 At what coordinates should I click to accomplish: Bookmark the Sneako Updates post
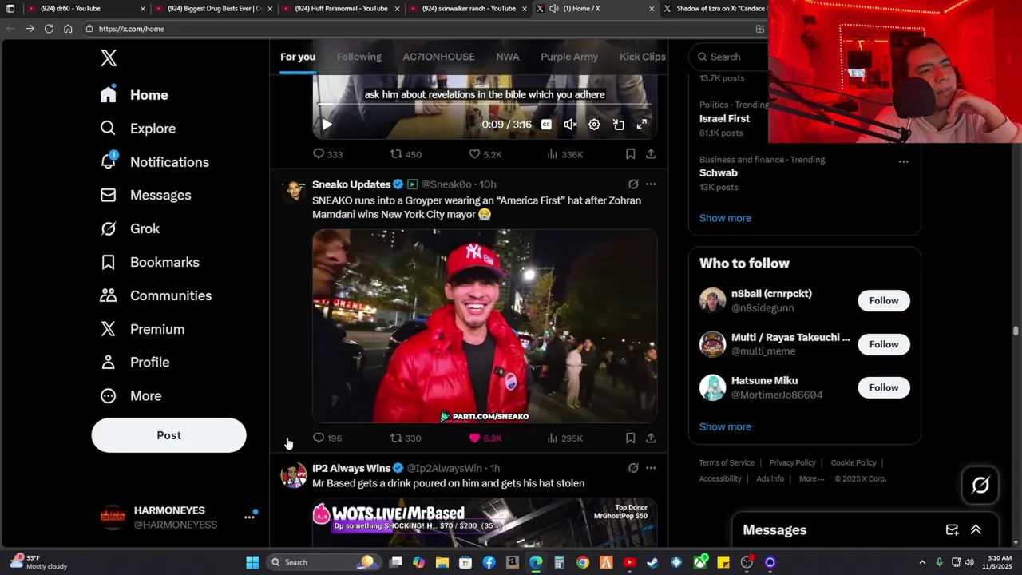(630, 438)
